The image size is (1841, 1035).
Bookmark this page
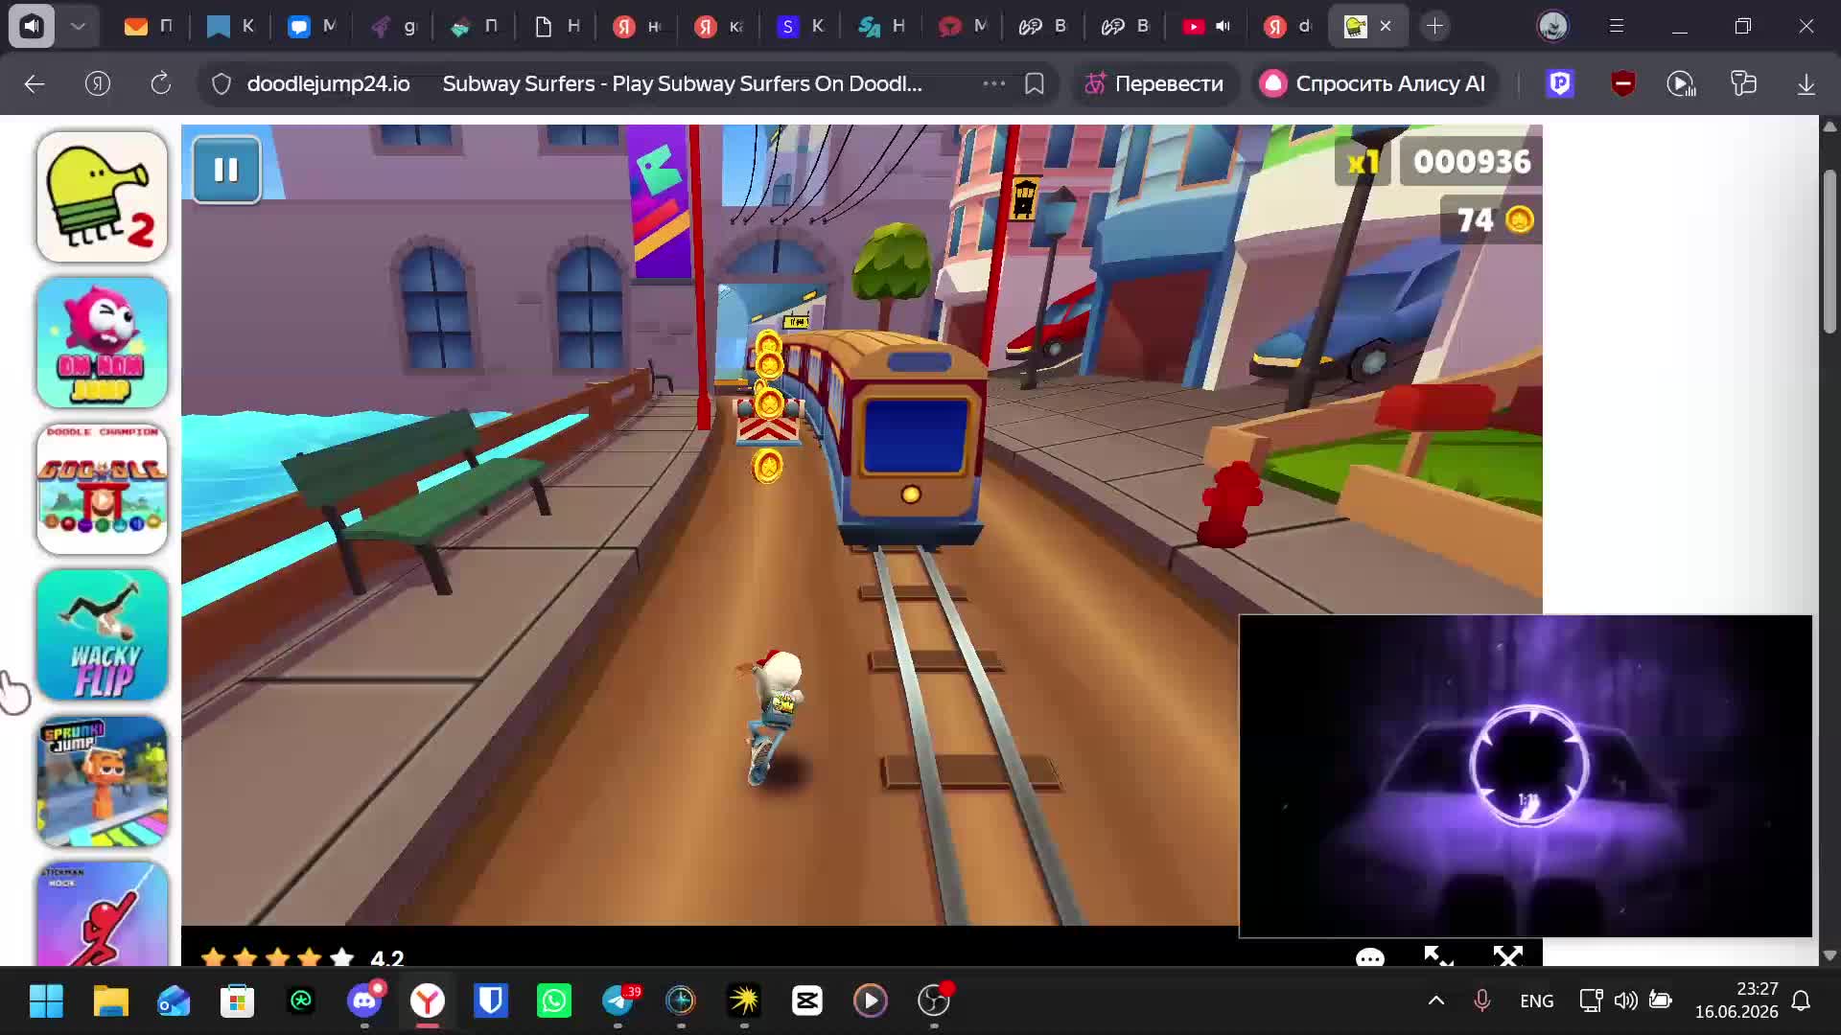1035,84
